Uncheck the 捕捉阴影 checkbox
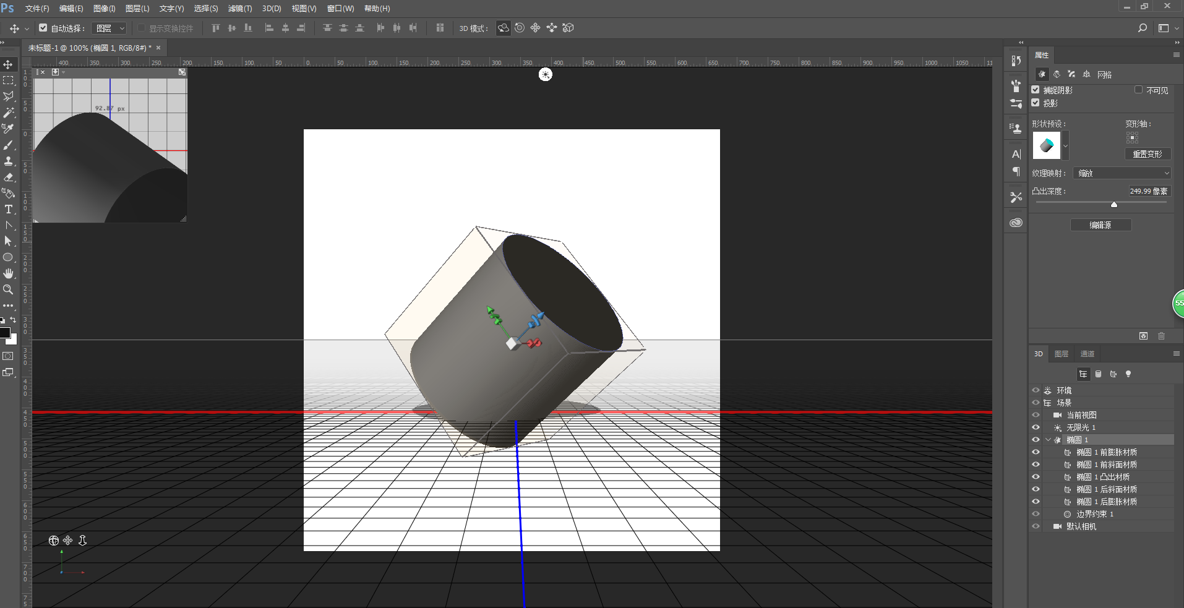Viewport: 1184px width, 608px height. (x=1036, y=89)
